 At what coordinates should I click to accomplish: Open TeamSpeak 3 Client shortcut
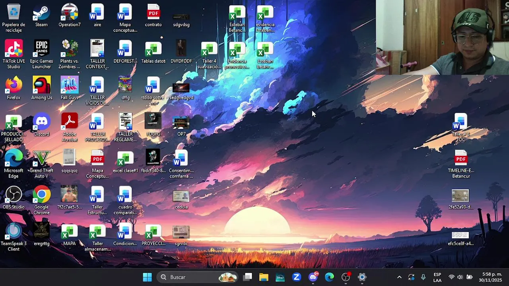tap(14, 237)
